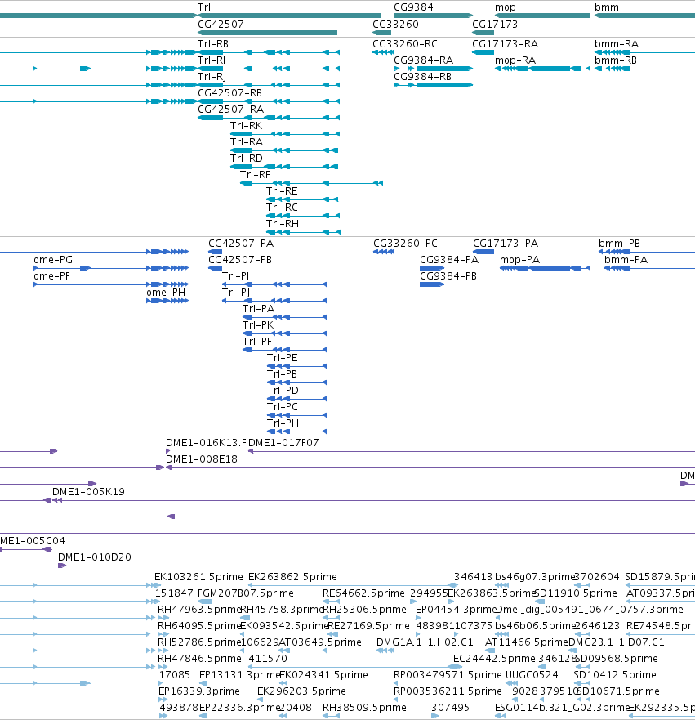This screenshot has width=695, height=720.
Task: Select BAC clone label DME1-008E18
Action: [202, 459]
